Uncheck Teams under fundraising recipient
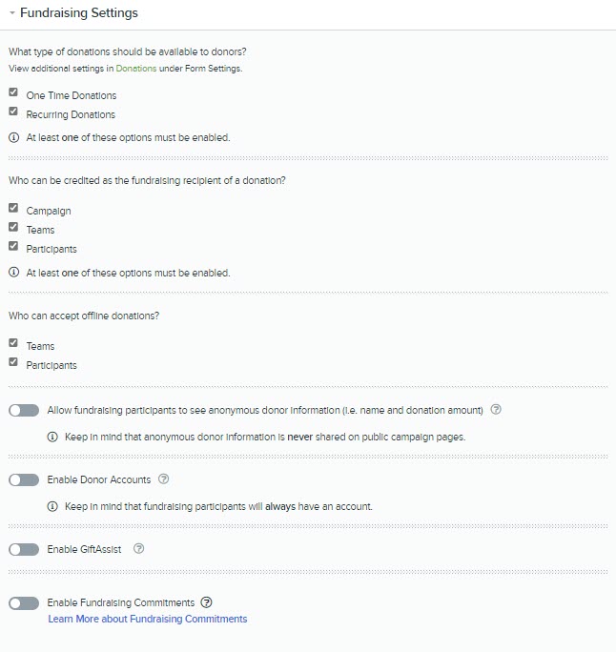The image size is (616, 652). click(13, 227)
